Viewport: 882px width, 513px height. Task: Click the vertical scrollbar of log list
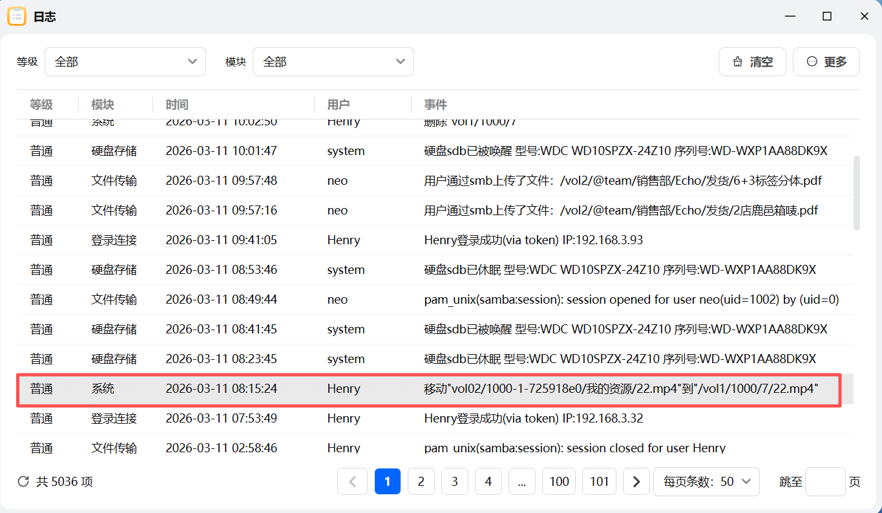click(x=857, y=193)
